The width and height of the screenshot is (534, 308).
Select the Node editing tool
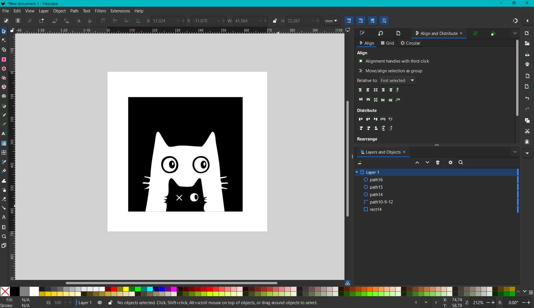pyautogui.click(x=4, y=40)
